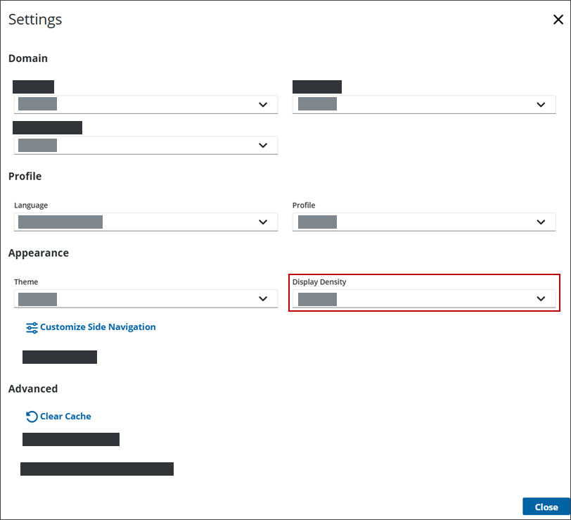
Task: Click the chevron on the top-right Domain dropdown
Action: (x=541, y=105)
